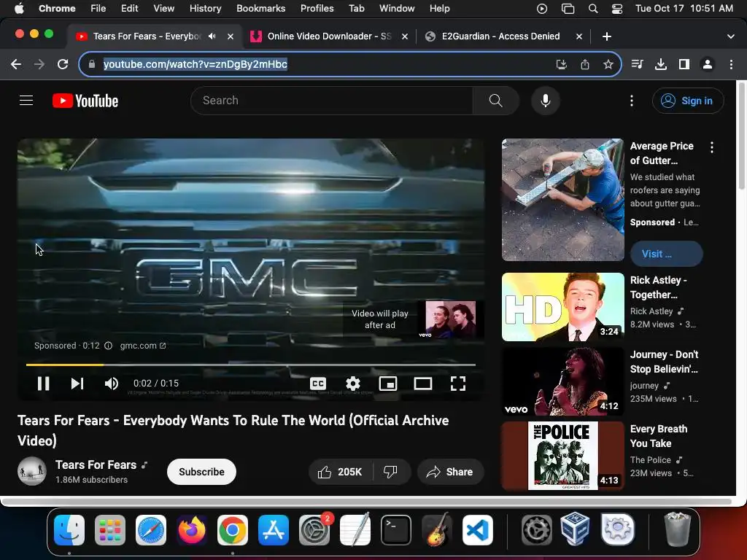This screenshot has height=560, width=747.
Task: Share this page icon in address bar
Action: (x=585, y=64)
